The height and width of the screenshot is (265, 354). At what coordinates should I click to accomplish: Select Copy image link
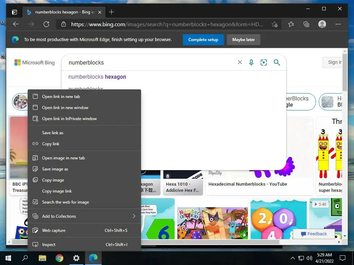pyautogui.click(x=84, y=191)
